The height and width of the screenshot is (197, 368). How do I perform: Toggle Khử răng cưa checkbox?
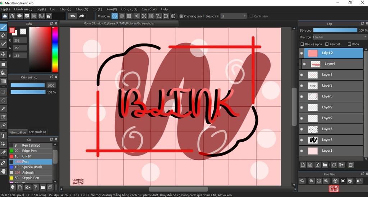(181, 16)
